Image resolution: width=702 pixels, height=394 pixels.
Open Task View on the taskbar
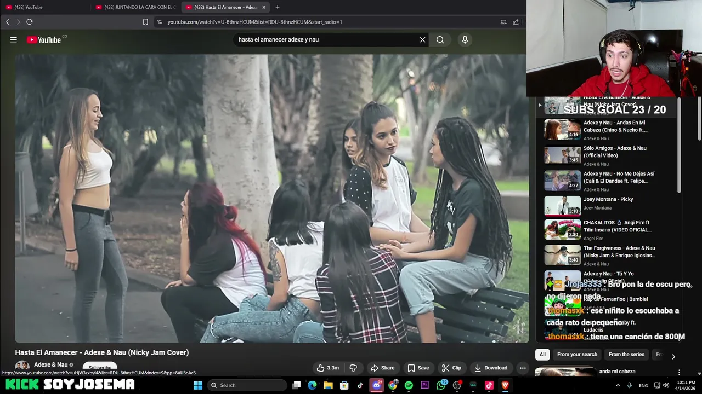tap(296, 385)
